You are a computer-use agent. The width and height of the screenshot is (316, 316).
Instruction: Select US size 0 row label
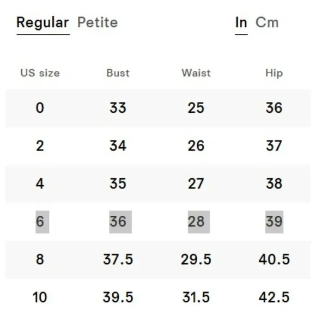(x=40, y=108)
